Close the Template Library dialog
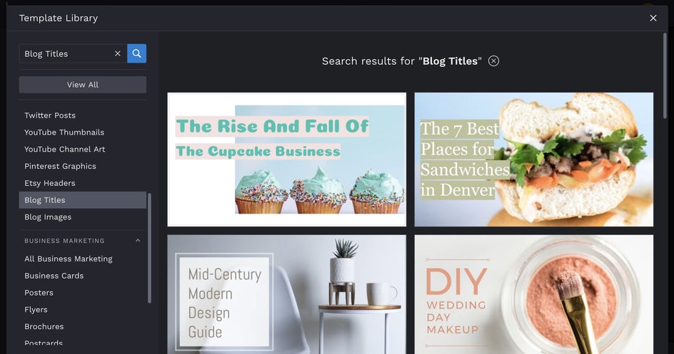This screenshot has width=674, height=354. point(653,18)
